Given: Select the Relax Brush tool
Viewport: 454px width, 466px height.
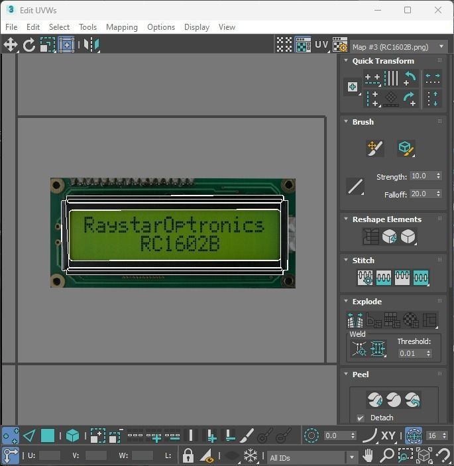Looking at the screenshot, I should coord(406,148).
